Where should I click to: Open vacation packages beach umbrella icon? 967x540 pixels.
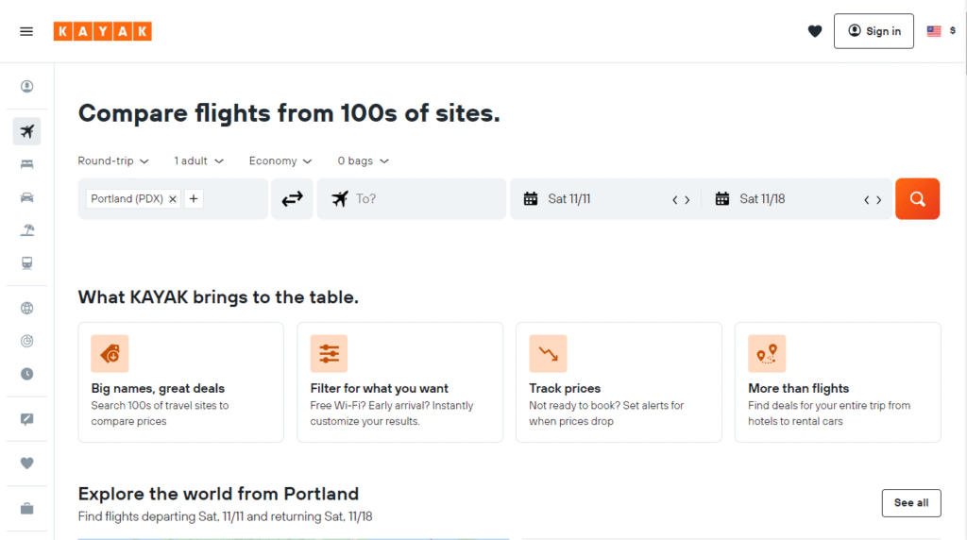[26, 230]
